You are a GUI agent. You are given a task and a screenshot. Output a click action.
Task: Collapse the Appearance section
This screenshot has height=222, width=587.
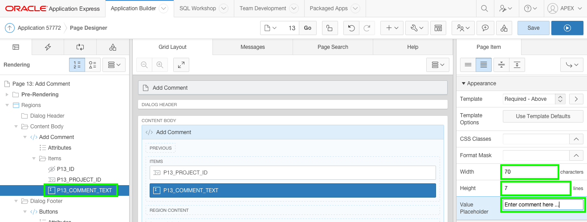pos(463,83)
